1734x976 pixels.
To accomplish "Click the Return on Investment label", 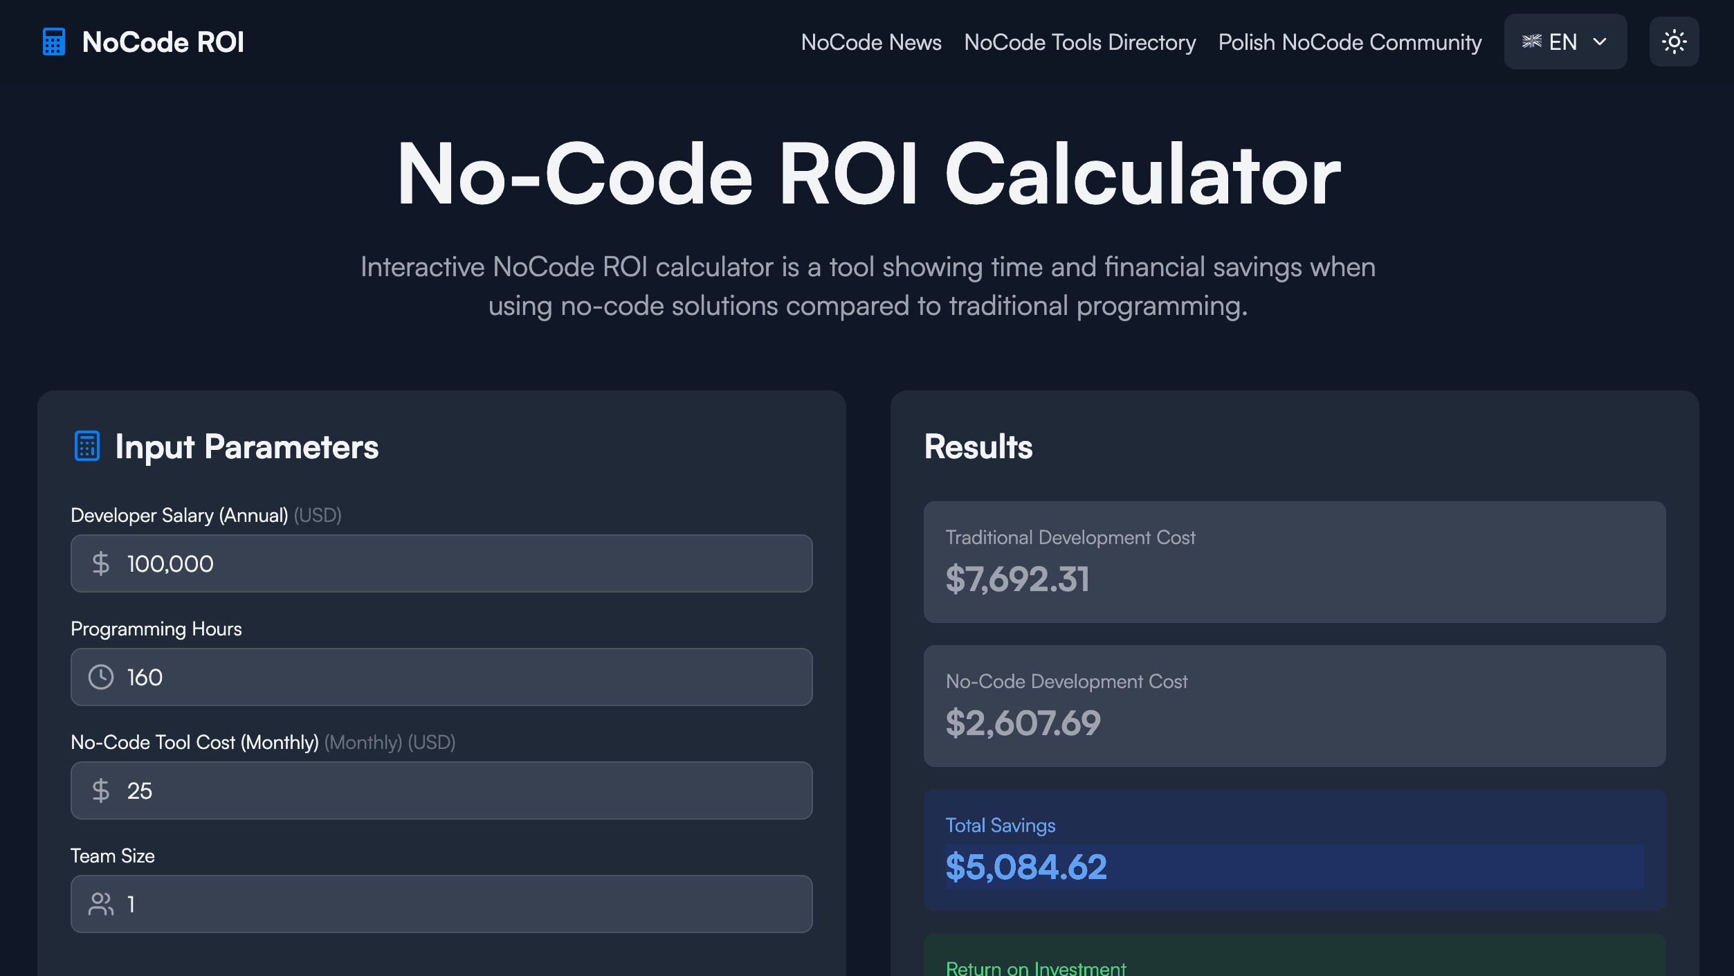I will point(1036,968).
